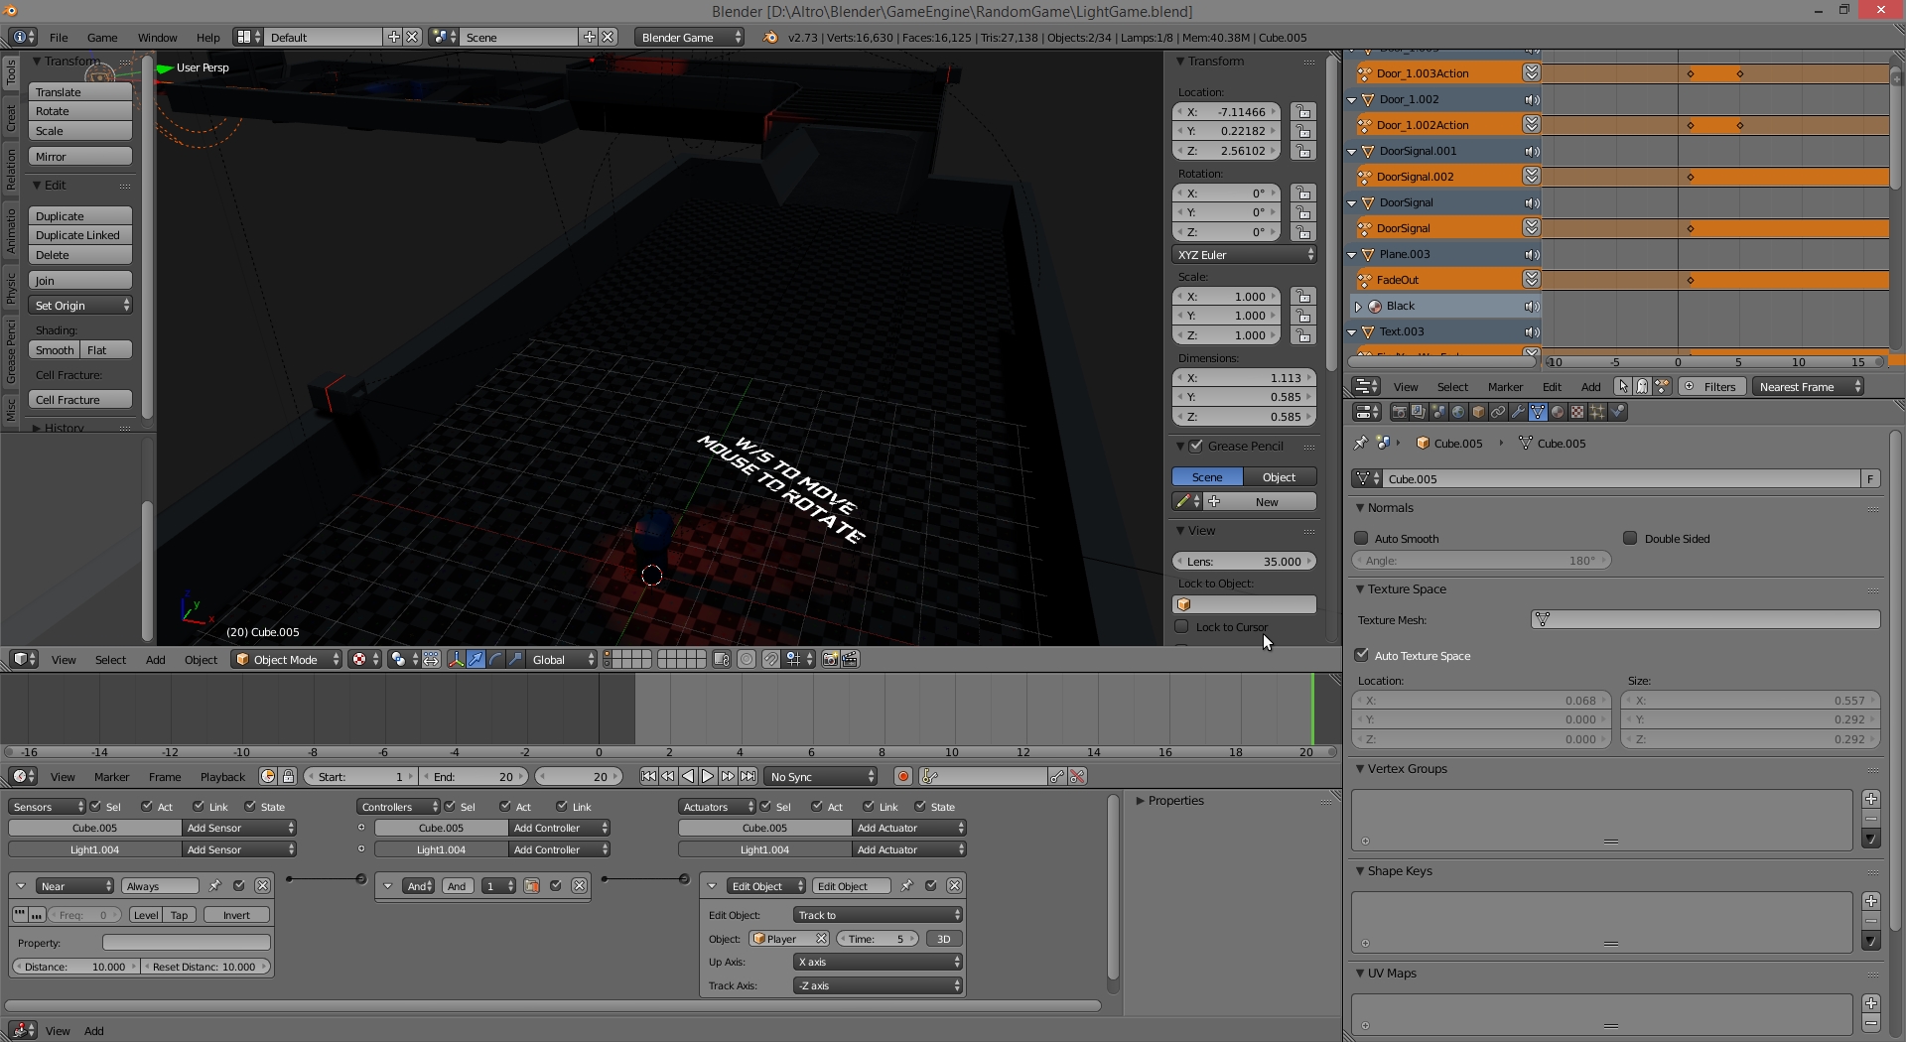
Task: Open the Game menu in the top bar
Action: coord(102,38)
